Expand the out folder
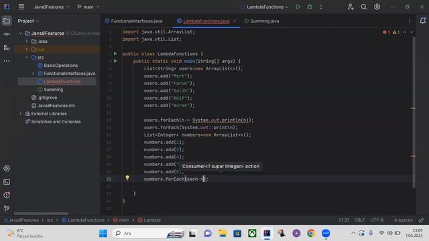Screen dimensions: 429x241 27,49
